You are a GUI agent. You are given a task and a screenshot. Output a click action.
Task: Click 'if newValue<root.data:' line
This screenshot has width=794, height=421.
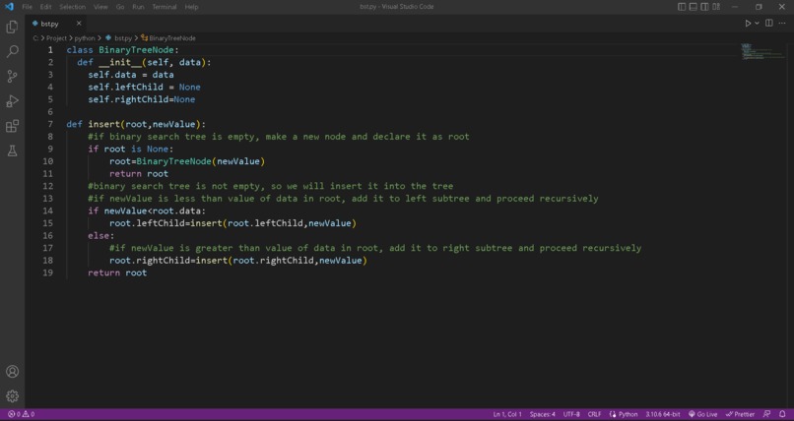pos(147,210)
